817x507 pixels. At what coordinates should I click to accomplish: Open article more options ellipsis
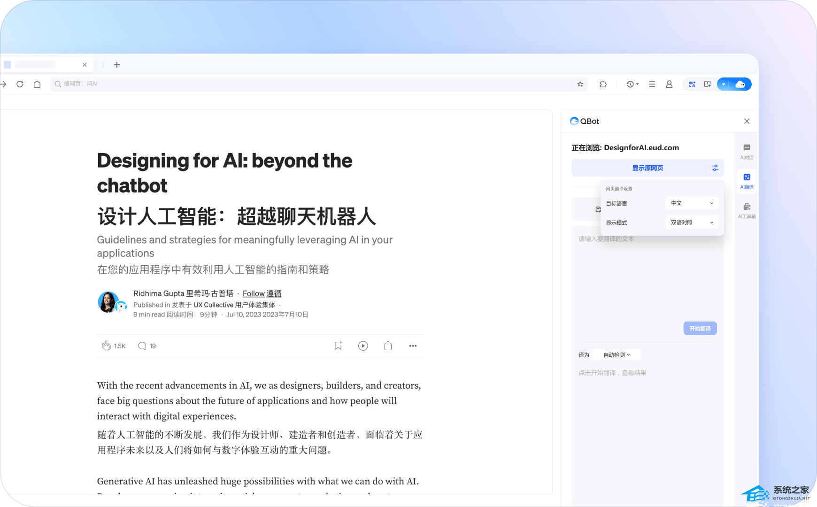click(413, 346)
